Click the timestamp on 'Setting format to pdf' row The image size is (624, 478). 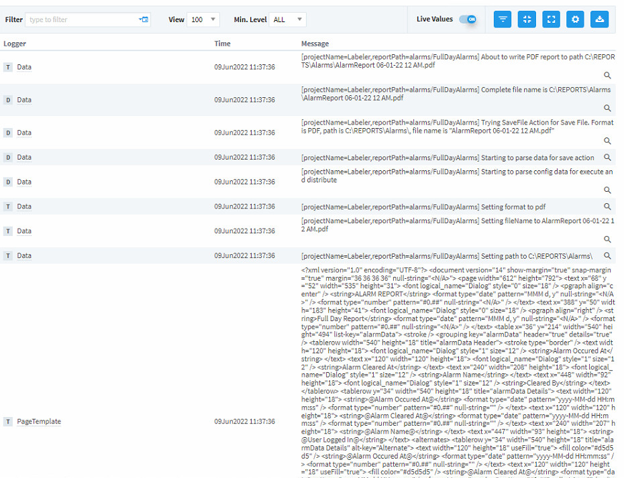[x=244, y=206]
